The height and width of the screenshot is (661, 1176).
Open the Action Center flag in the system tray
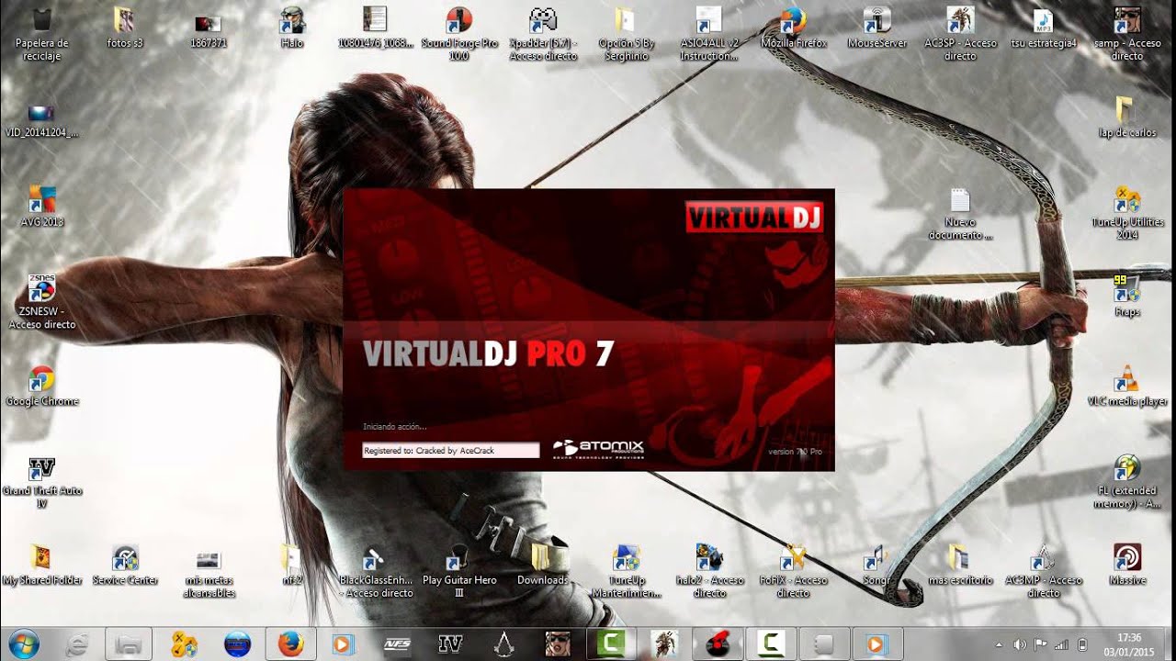[x=1042, y=644]
